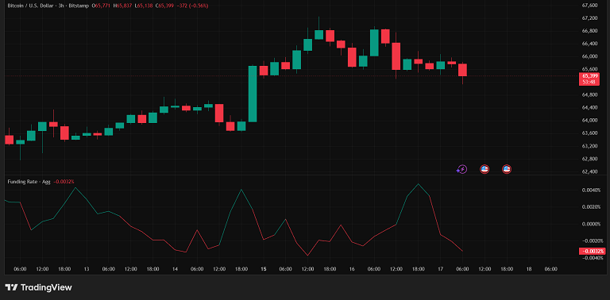Open the US flag event at 18:00 on the 17th
Screen dimensions: 610x300
point(507,169)
